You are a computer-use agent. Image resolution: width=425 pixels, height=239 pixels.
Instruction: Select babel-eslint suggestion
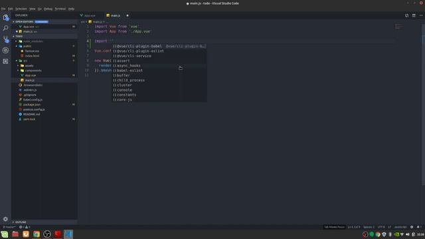click(159, 70)
